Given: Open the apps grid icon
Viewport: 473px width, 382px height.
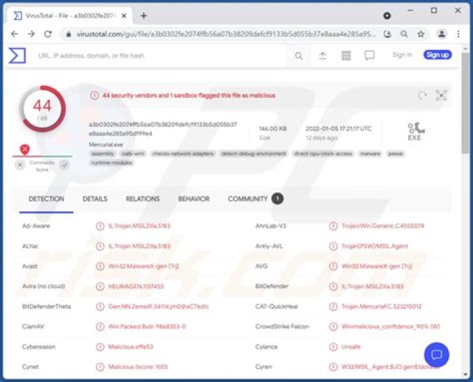Looking at the screenshot, I should pyautogui.click(x=346, y=56).
